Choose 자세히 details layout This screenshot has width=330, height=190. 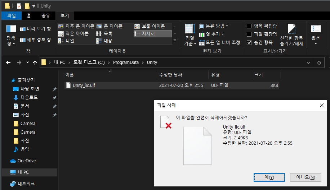(153, 33)
